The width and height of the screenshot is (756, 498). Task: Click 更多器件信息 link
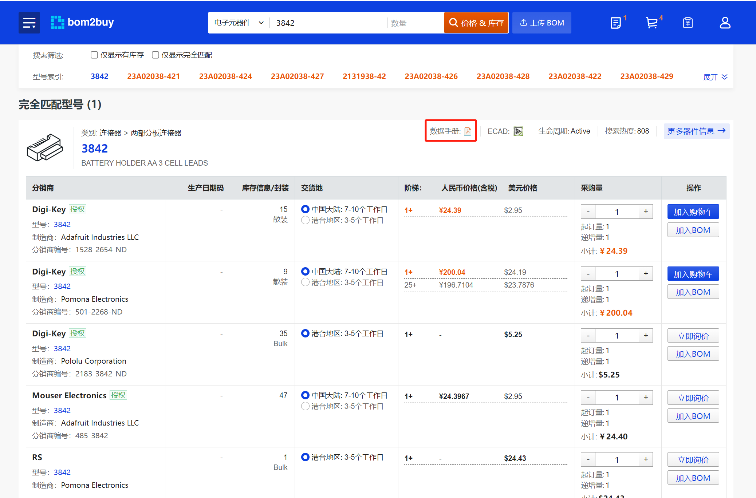tap(696, 131)
